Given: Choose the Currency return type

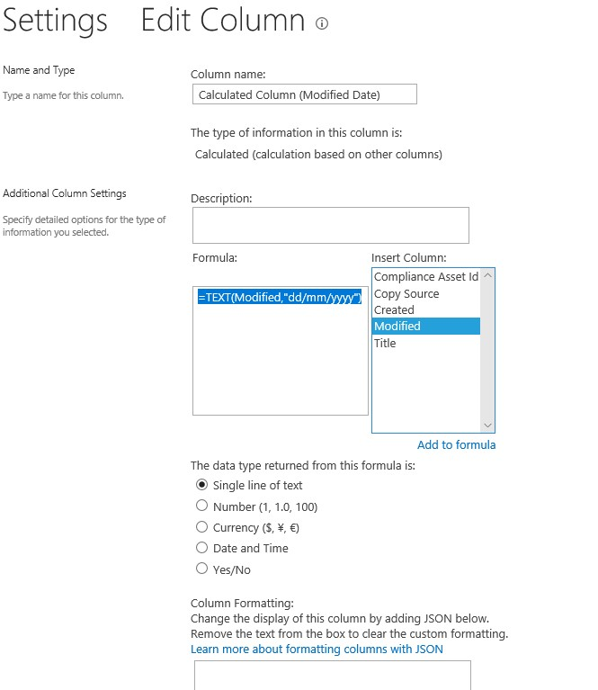Looking at the screenshot, I should (202, 526).
